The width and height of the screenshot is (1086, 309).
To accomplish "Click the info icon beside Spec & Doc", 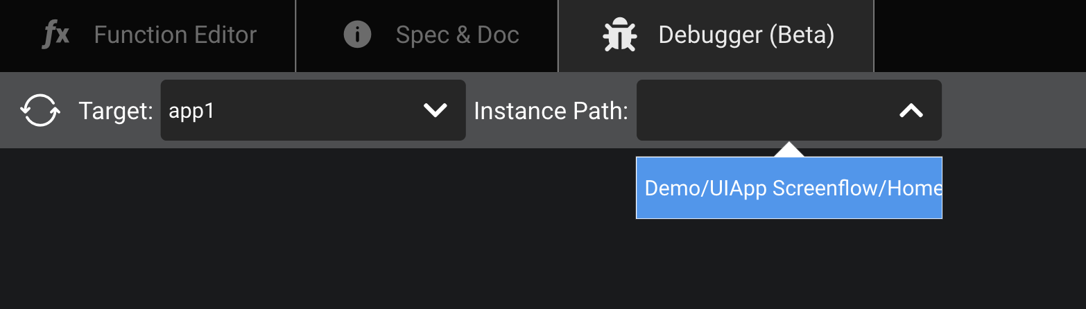I will click(x=357, y=35).
